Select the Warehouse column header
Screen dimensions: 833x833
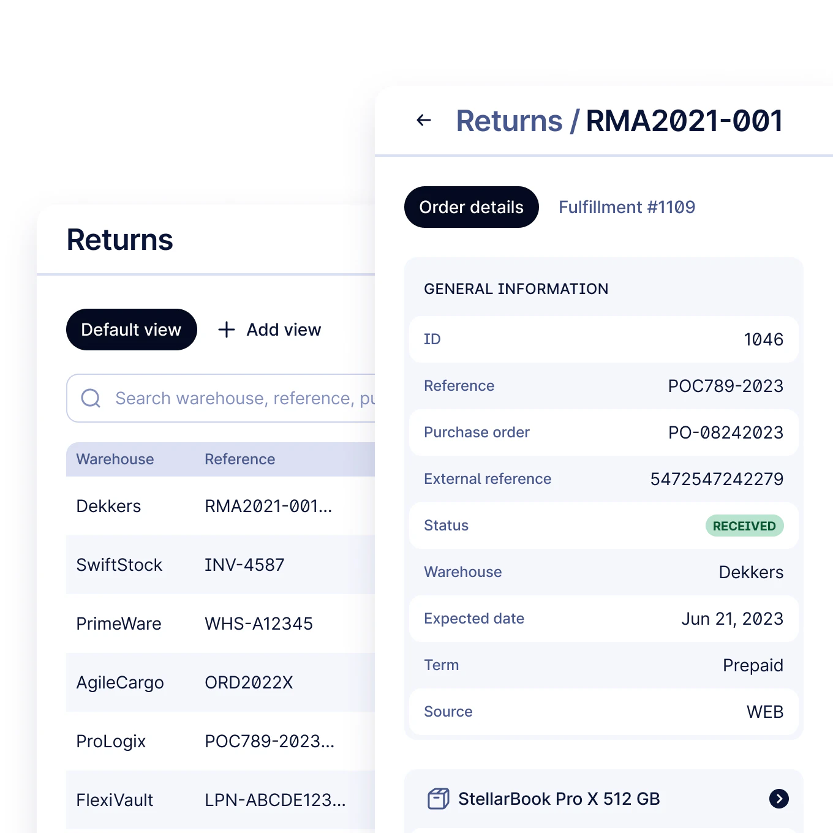pos(115,459)
